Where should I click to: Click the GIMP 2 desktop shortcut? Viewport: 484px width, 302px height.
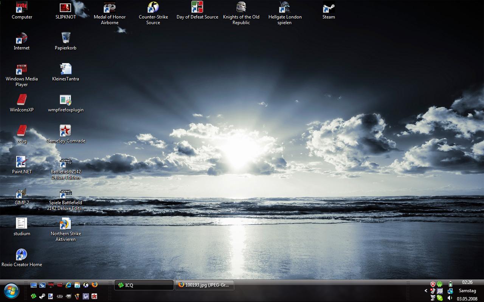pyautogui.click(x=22, y=194)
